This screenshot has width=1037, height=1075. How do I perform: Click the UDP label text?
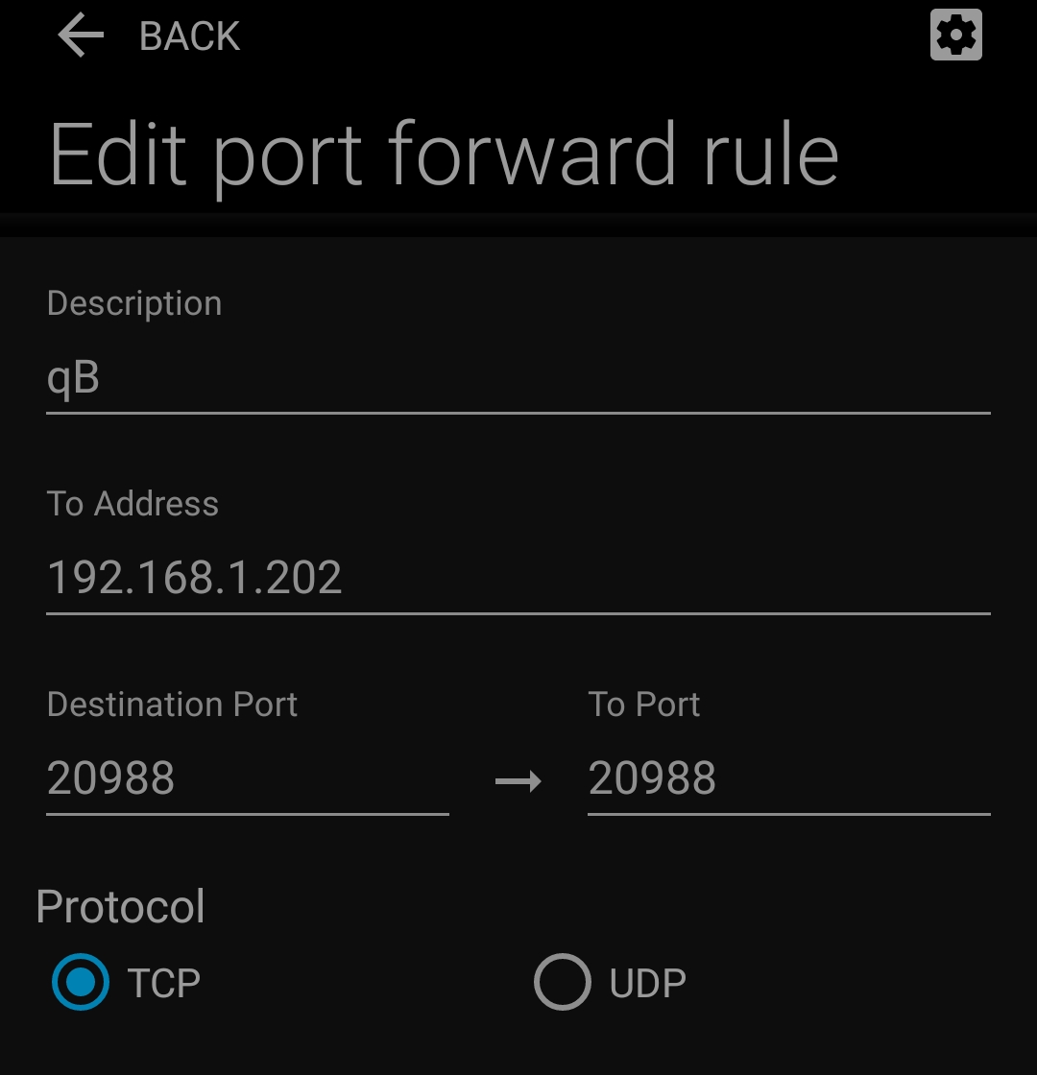(x=647, y=983)
